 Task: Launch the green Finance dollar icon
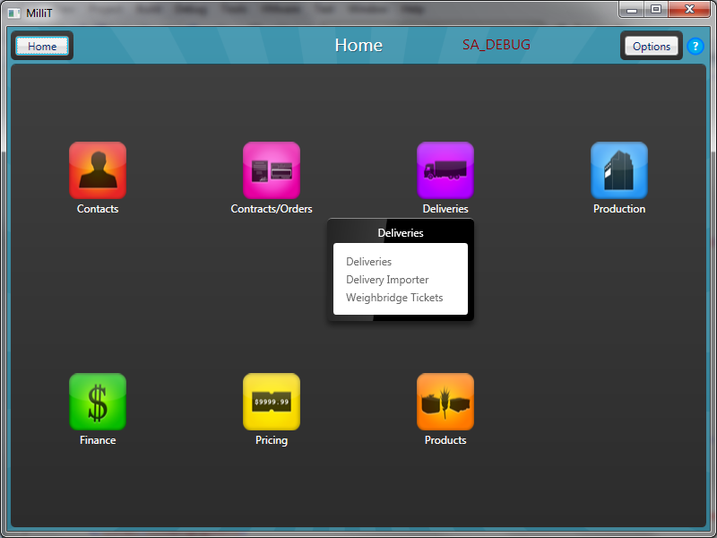(98, 402)
